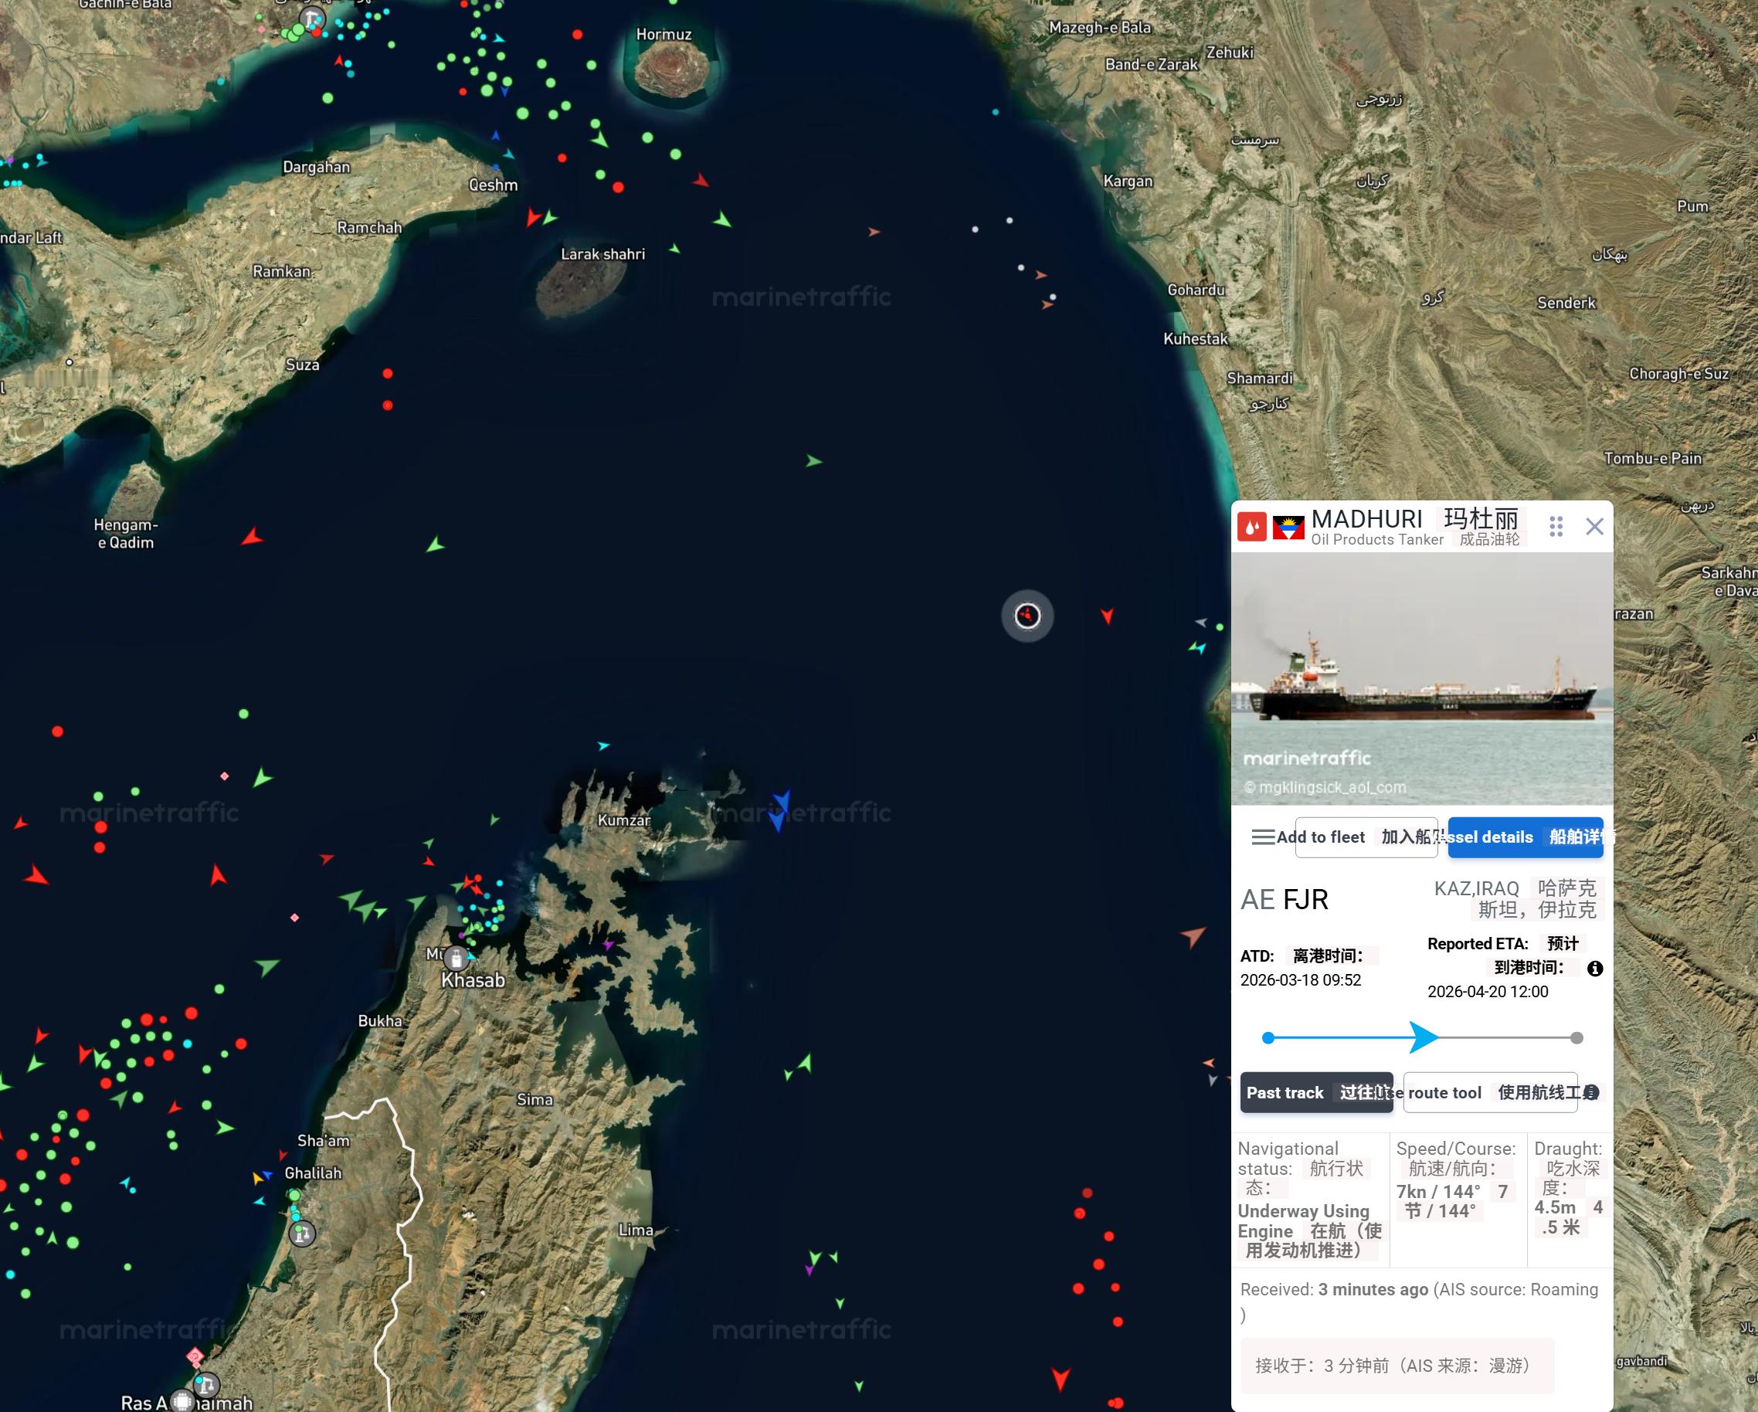The width and height of the screenshot is (1758, 1412).
Task: Open the hamburger menu beside Add to fleet
Action: 1262,837
